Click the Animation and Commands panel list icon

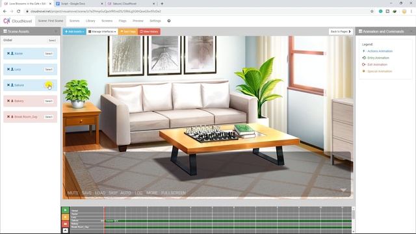[360, 31]
